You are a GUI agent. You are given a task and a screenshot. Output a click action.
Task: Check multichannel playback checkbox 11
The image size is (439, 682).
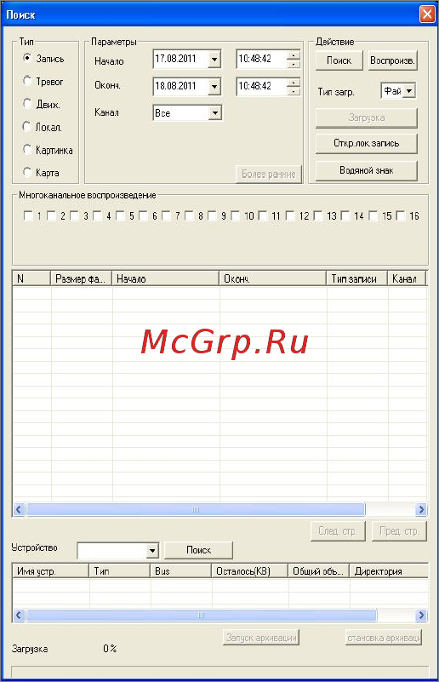pos(263,215)
